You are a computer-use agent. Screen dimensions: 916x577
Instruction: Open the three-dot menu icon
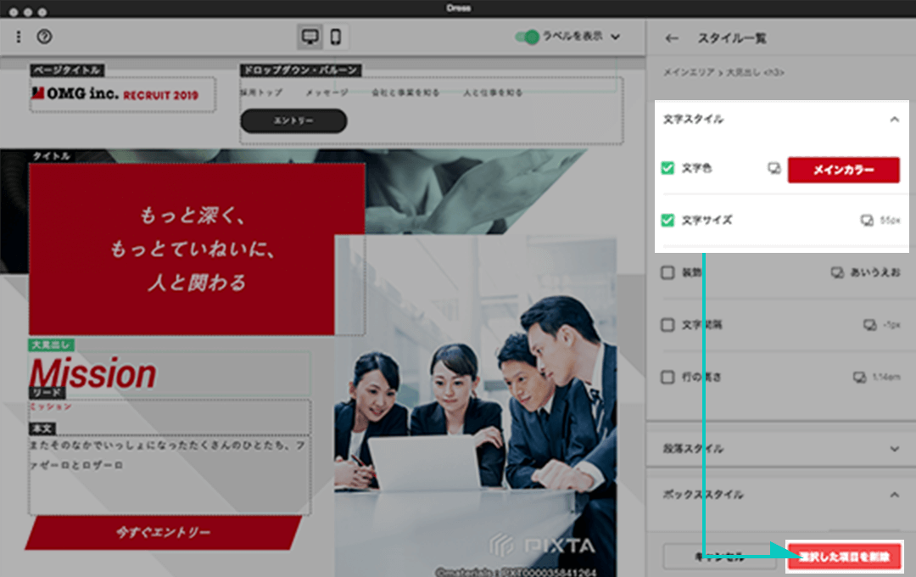pyautogui.click(x=17, y=36)
